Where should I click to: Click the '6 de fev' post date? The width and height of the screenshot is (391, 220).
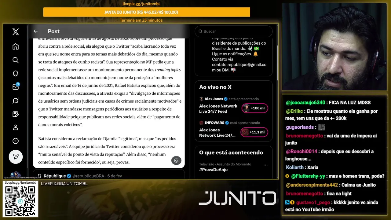coord(115,176)
